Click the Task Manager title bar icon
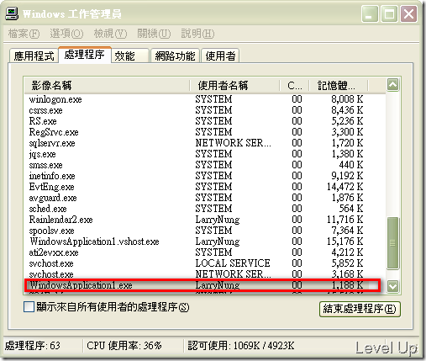The image size is (426, 361). 12,13
